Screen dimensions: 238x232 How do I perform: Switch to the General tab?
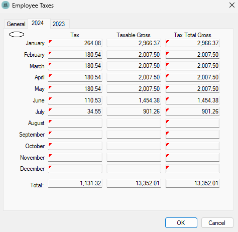(x=16, y=24)
